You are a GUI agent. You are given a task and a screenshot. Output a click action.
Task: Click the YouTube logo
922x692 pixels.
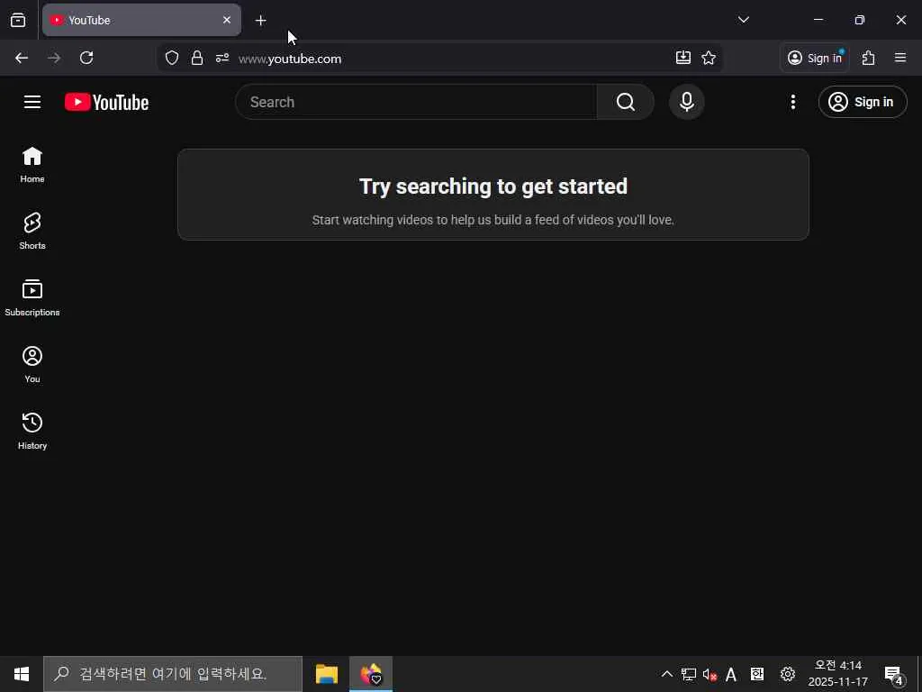coord(106,103)
